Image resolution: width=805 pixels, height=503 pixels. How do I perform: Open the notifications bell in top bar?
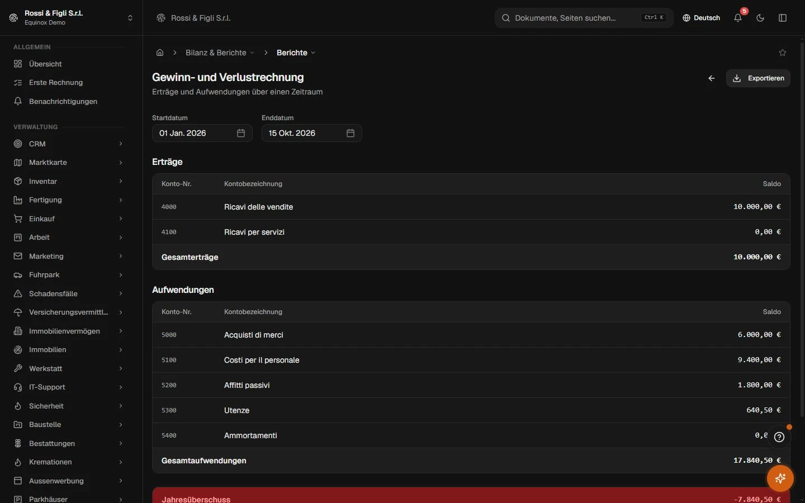(x=738, y=18)
